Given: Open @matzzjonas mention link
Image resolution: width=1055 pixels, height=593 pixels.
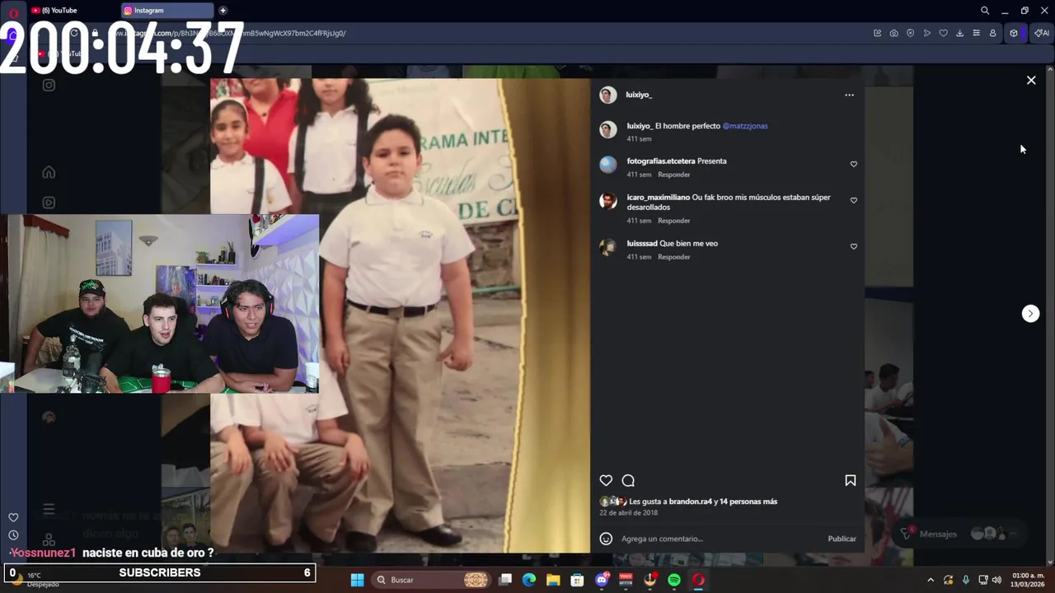Looking at the screenshot, I should [745, 126].
